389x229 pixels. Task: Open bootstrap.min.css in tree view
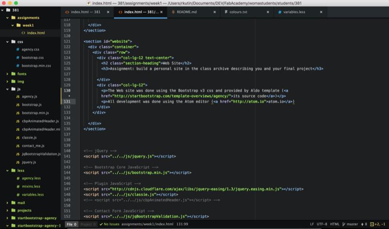pyautogui.click(x=36, y=66)
